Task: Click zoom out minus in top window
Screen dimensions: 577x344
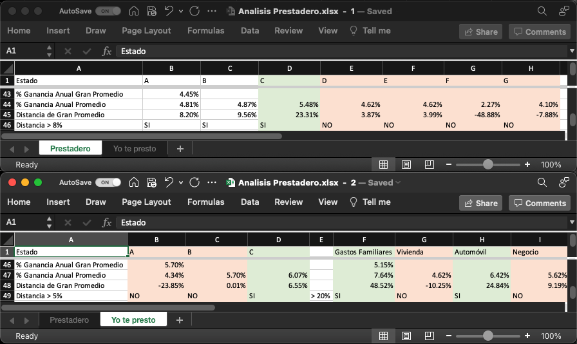Action: pos(449,164)
